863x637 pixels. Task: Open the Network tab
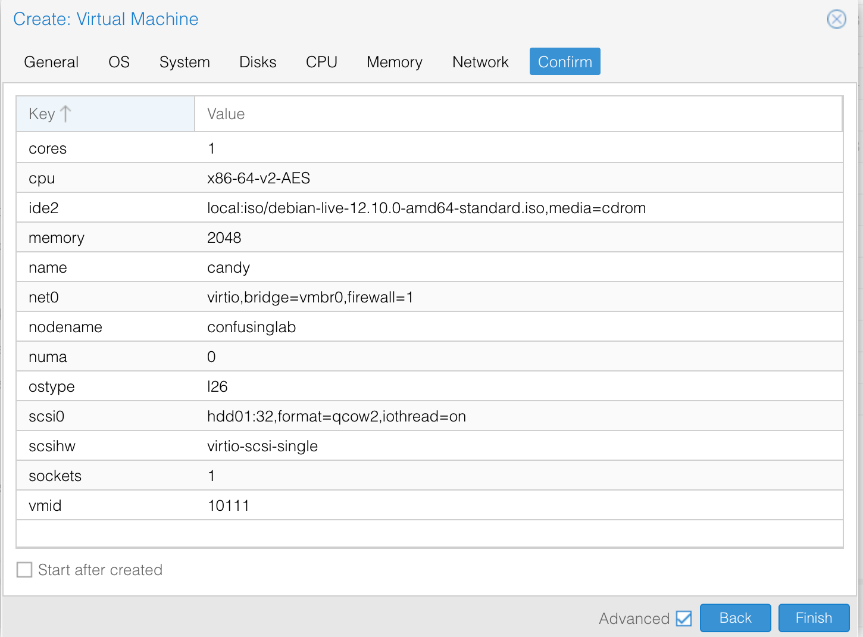[480, 62]
